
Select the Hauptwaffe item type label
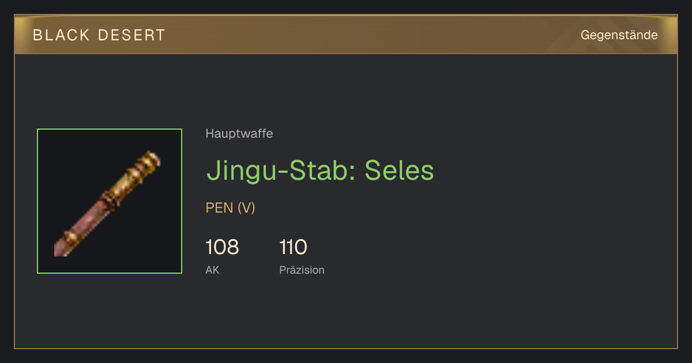239,134
